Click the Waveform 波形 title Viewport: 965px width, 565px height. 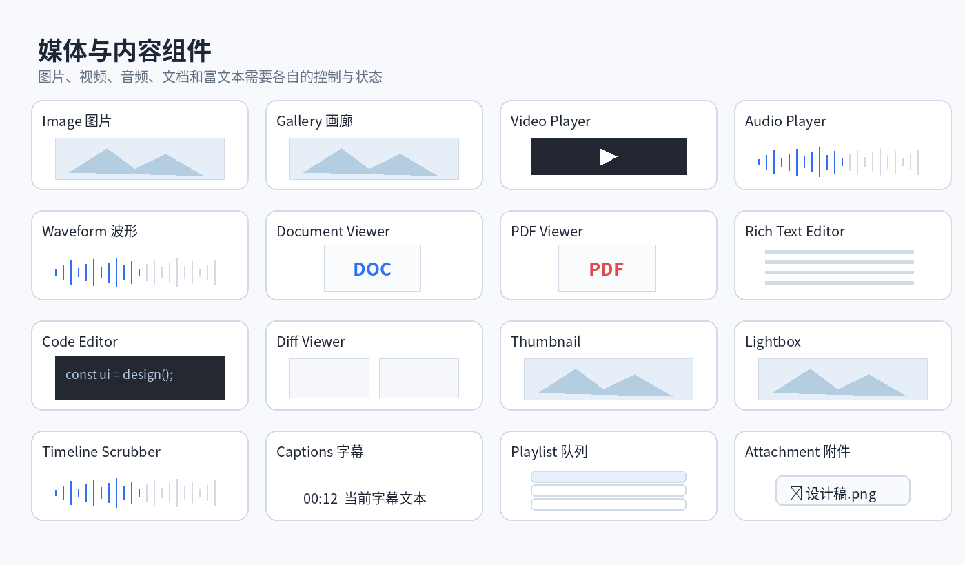point(90,232)
